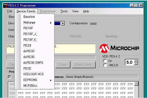Click the Erase button
Viewport: 147px width, 98px height.
63,65
